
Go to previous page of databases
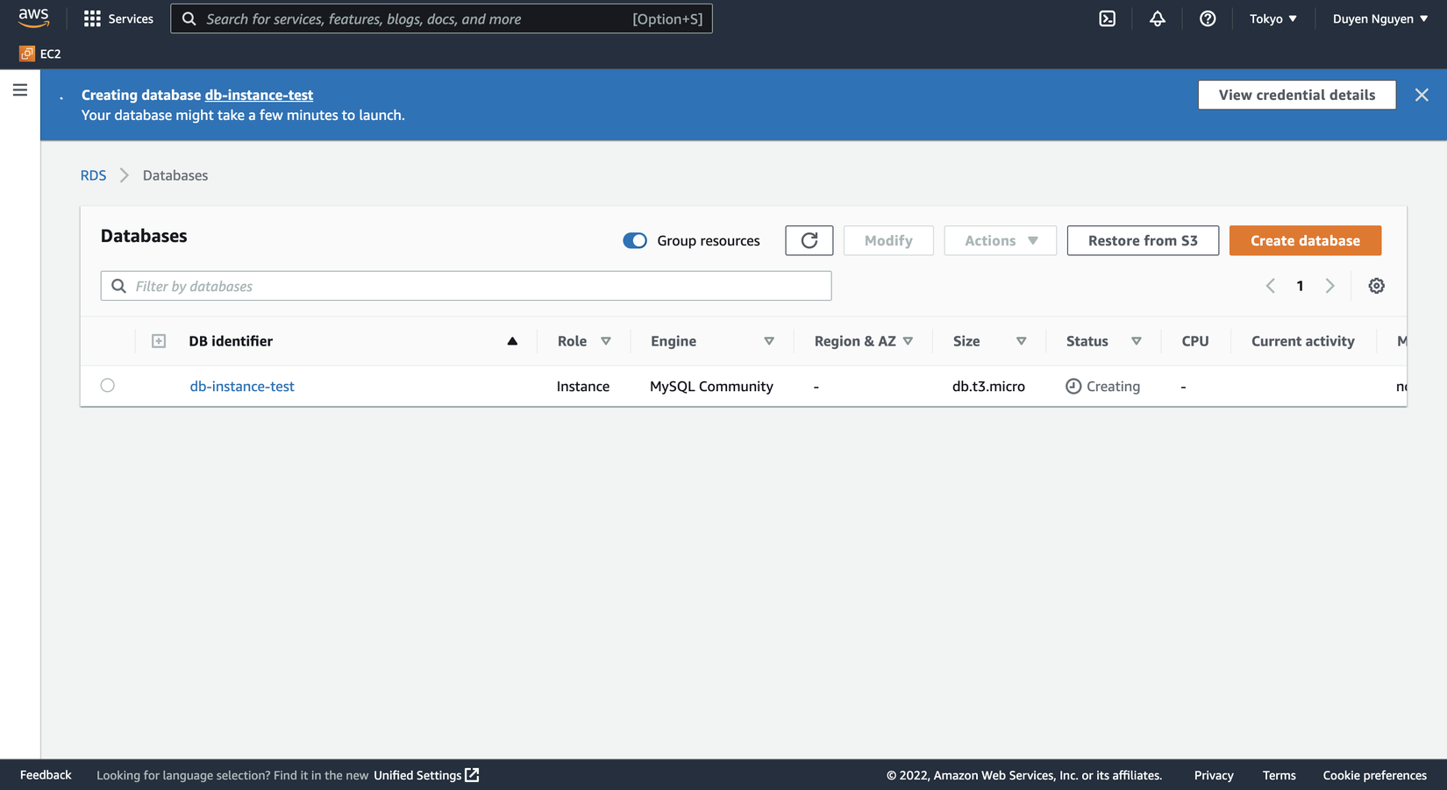(x=1270, y=286)
